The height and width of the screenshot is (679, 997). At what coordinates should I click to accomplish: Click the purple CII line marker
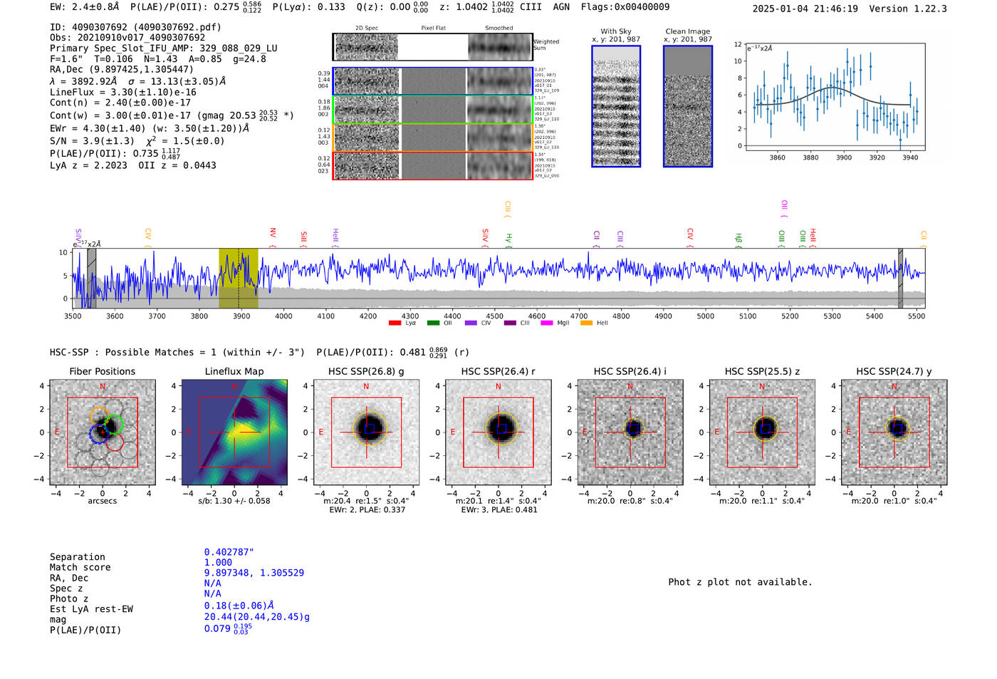(596, 239)
